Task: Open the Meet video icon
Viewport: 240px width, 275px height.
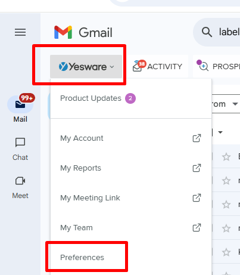Action: 20,181
